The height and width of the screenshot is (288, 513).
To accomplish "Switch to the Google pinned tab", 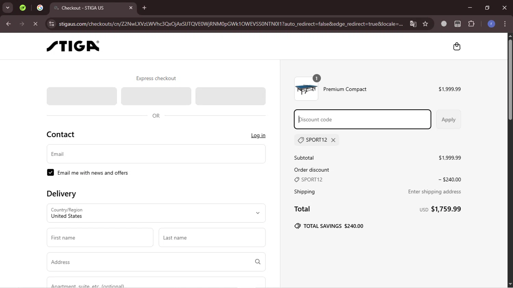I will coord(40,8).
